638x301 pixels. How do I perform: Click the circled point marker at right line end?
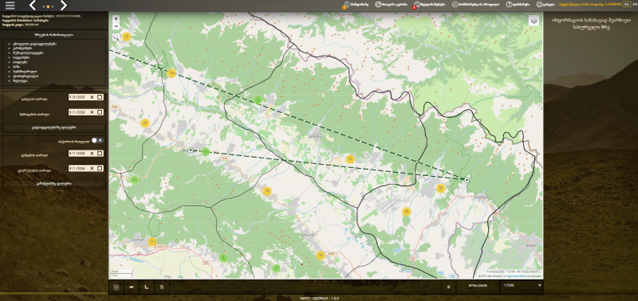point(467,179)
